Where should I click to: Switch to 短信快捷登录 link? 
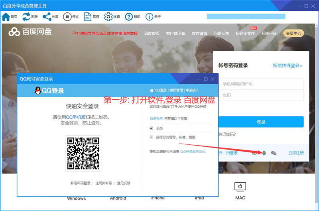pyautogui.click(x=287, y=65)
